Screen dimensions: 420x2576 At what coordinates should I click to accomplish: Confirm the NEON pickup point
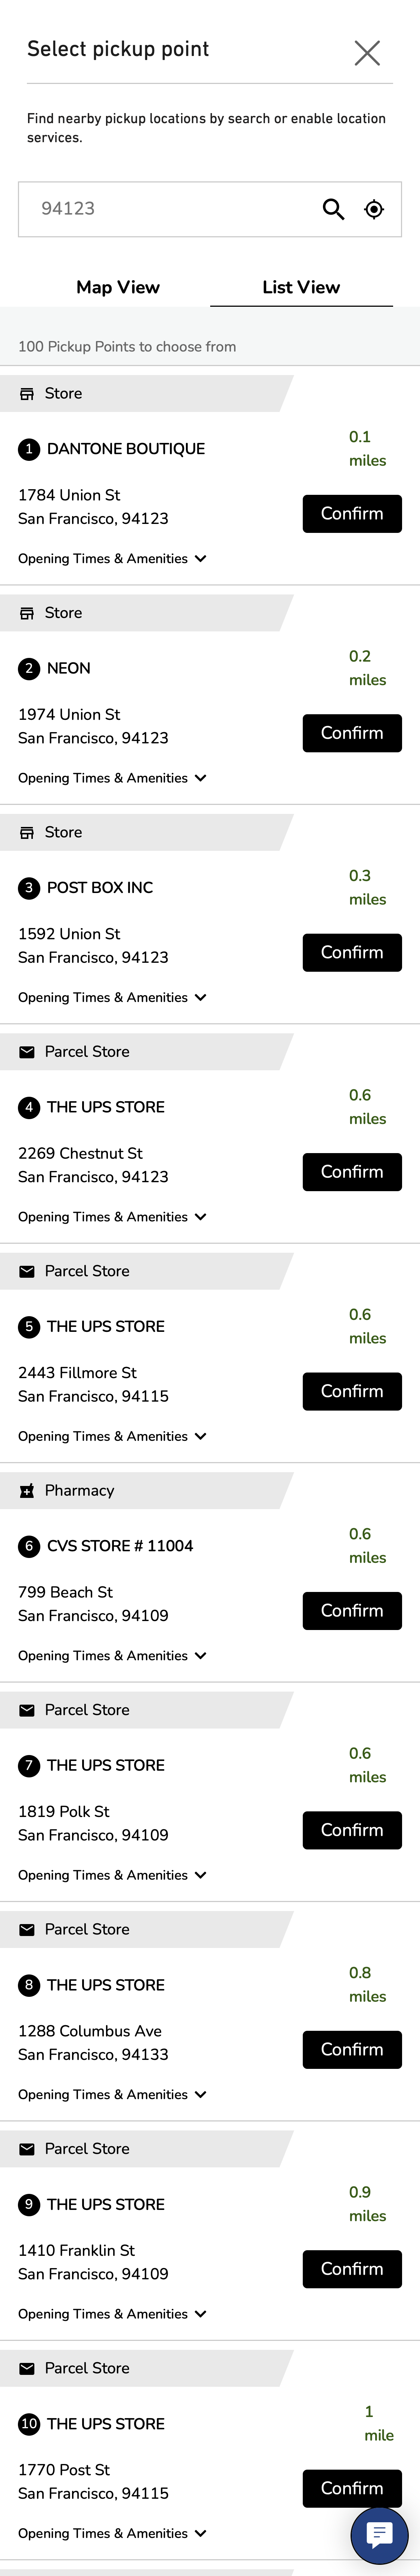pyautogui.click(x=352, y=733)
